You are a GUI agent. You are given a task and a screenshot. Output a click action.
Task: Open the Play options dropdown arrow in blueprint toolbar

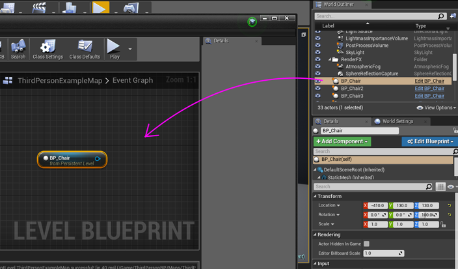pos(130,49)
